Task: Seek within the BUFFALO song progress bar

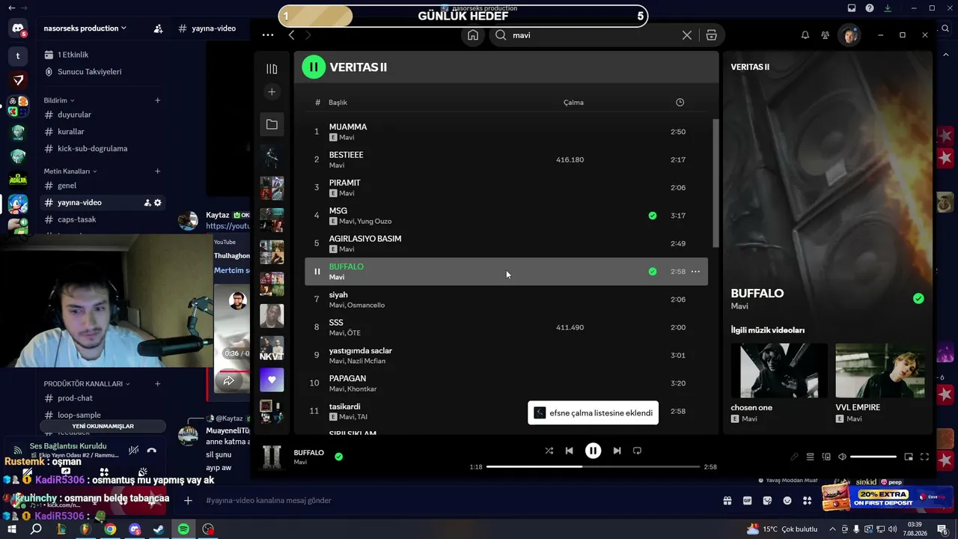Action: [593, 467]
